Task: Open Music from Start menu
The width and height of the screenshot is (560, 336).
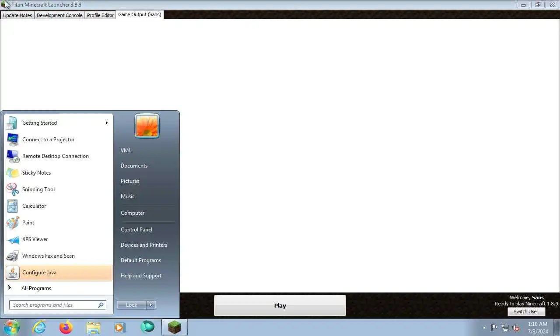Action: click(x=128, y=196)
